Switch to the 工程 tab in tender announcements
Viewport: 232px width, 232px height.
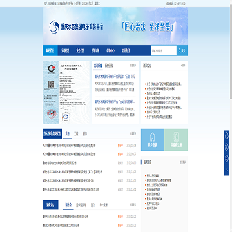click(x=76, y=134)
